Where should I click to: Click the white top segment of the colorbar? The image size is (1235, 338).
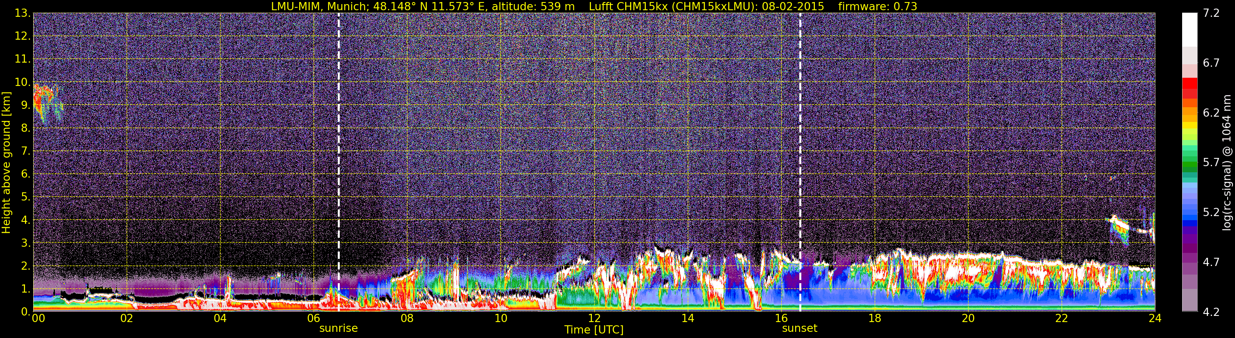pos(1190,29)
